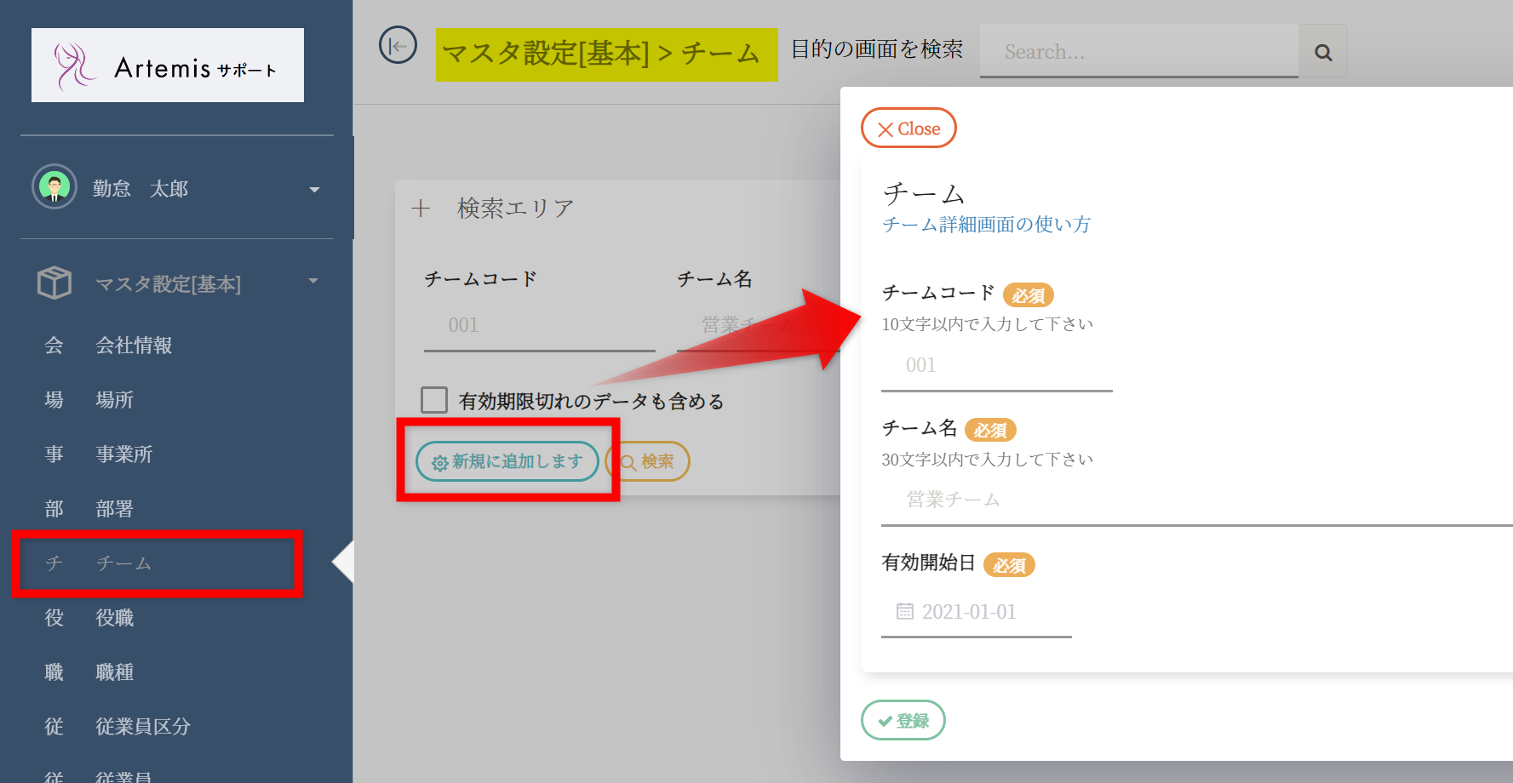Open 役職 menu item
Screen dimensions: 1513x783
[x=114, y=618]
